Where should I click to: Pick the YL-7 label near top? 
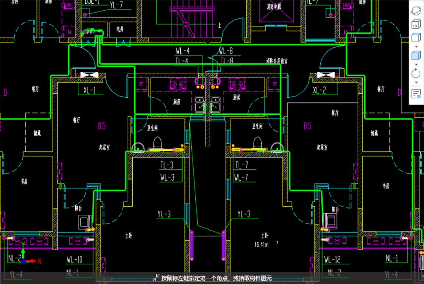tap(116, 5)
